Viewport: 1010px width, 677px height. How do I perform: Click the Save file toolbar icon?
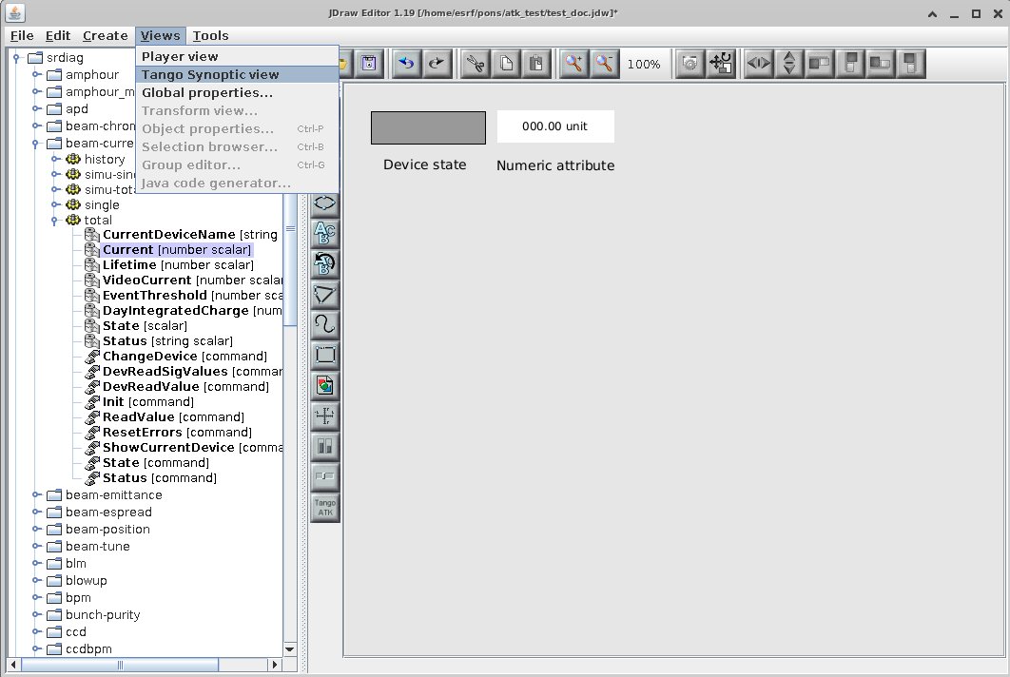click(x=368, y=63)
